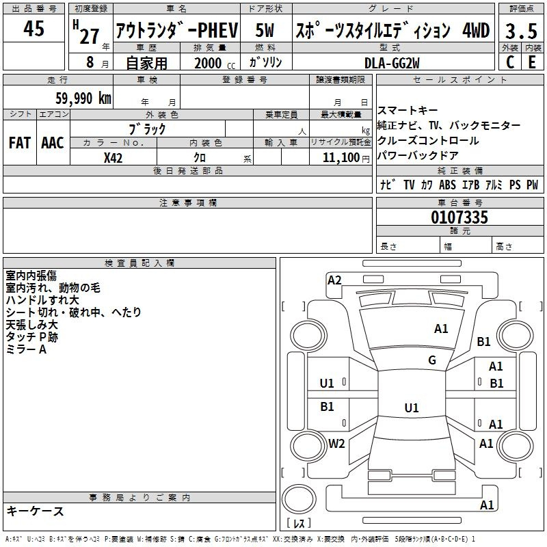Image resolution: width=547 pixels, height=547 pixels.
Task: Click the 長さ dimension field
Action: (408, 245)
